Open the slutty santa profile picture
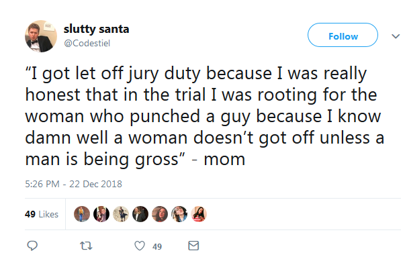Image resolution: width=405 pixels, height=255 pixels. [x=41, y=36]
